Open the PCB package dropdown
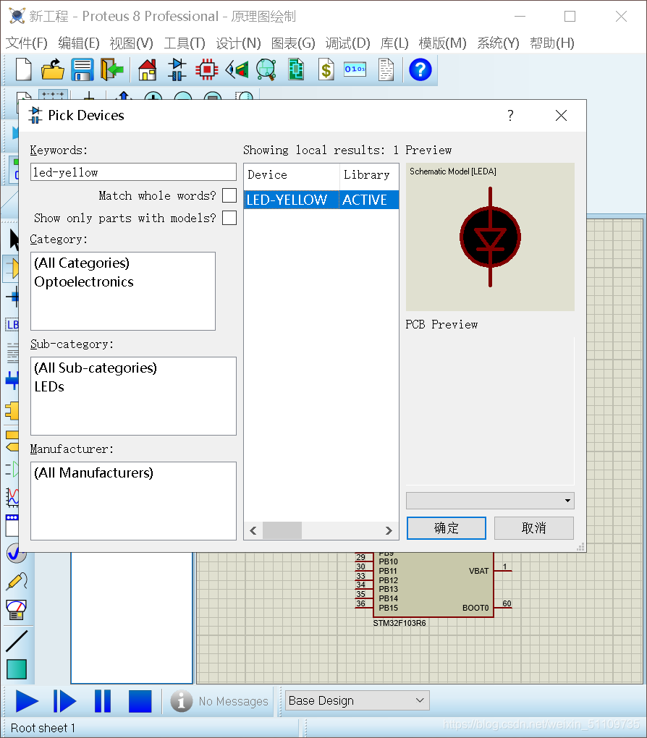 point(490,500)
